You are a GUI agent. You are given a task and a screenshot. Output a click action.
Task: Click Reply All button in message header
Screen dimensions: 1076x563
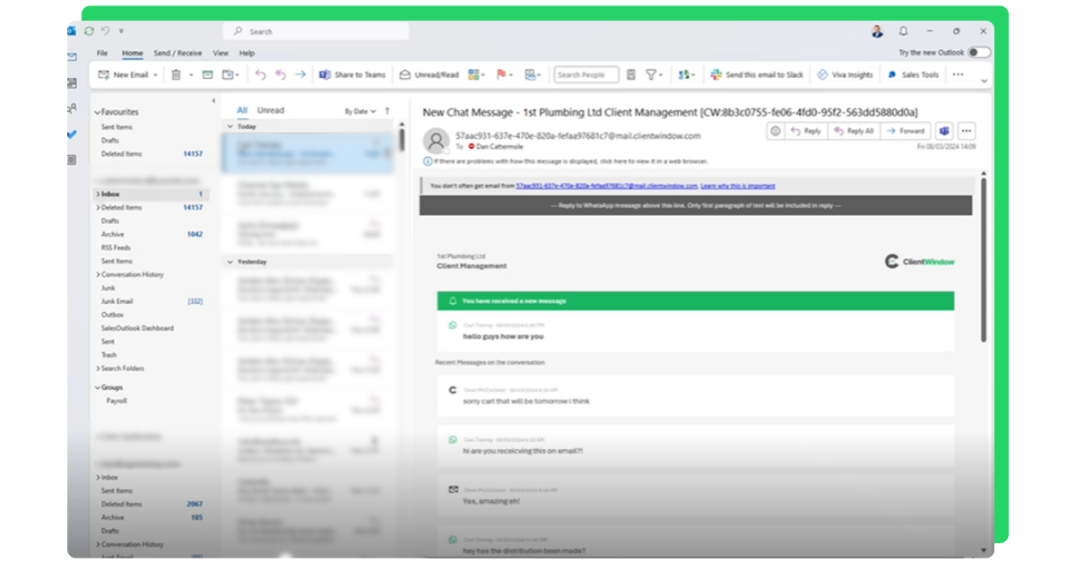[853, 131]
